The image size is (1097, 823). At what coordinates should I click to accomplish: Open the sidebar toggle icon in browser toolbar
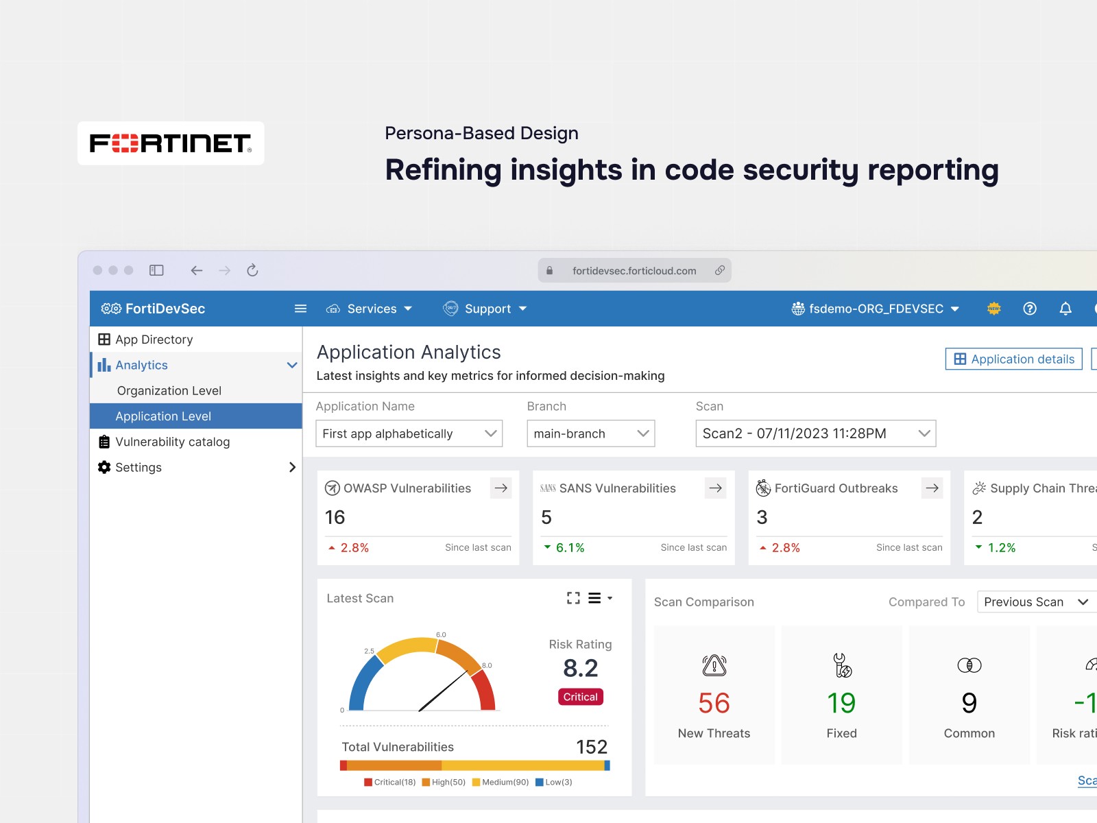pyautogui.click(x=156, y=270)
